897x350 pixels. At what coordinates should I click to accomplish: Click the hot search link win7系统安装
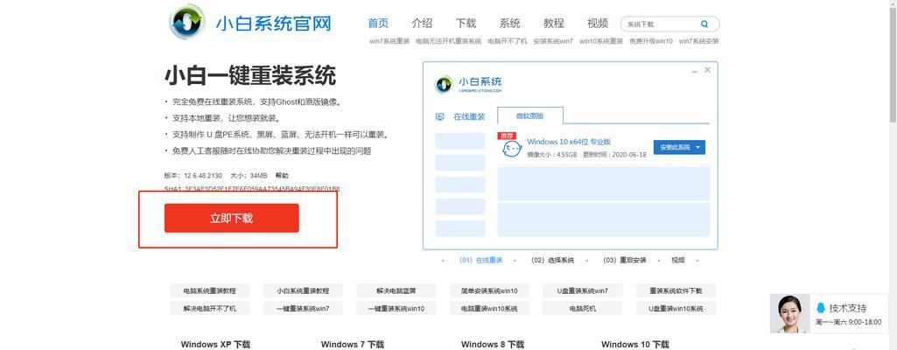click(699, 41)
